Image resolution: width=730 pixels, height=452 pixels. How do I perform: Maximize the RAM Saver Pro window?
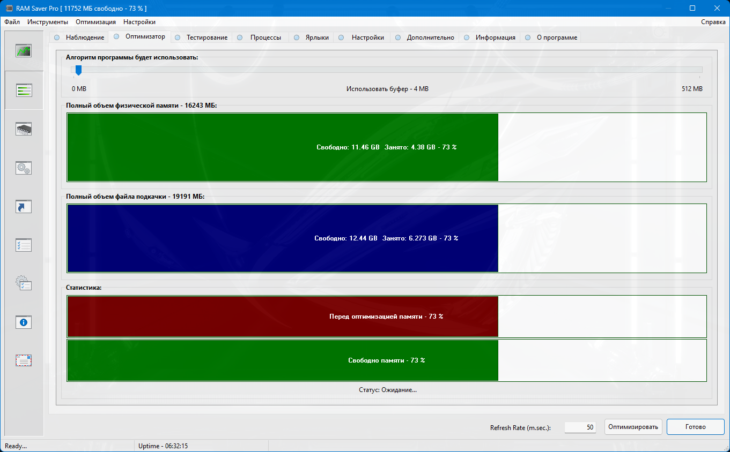click(692, 8)
